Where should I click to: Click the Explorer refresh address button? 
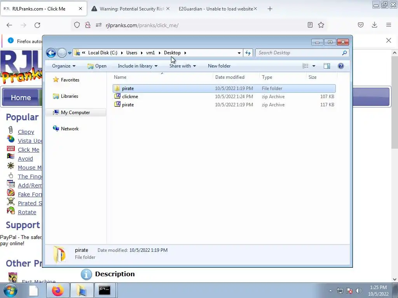click(x=248, y=53)
